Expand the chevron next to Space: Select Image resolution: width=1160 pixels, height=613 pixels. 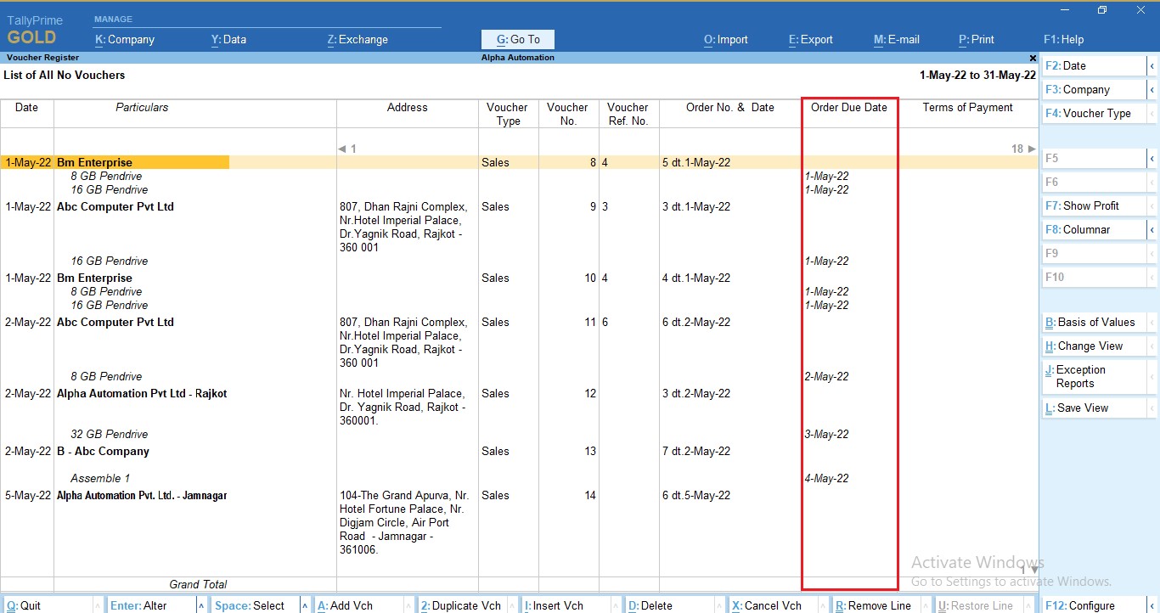tap(305, 605)
